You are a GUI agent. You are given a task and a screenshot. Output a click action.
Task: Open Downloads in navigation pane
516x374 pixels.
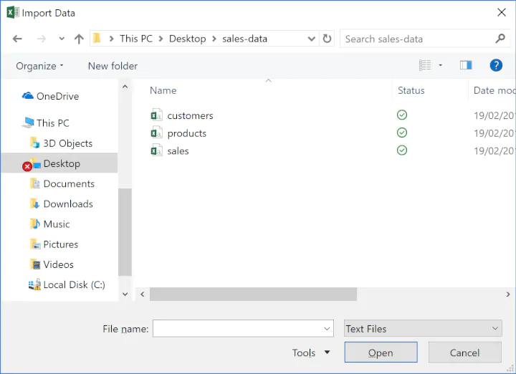pyautogui.click(x=68, y=204)
